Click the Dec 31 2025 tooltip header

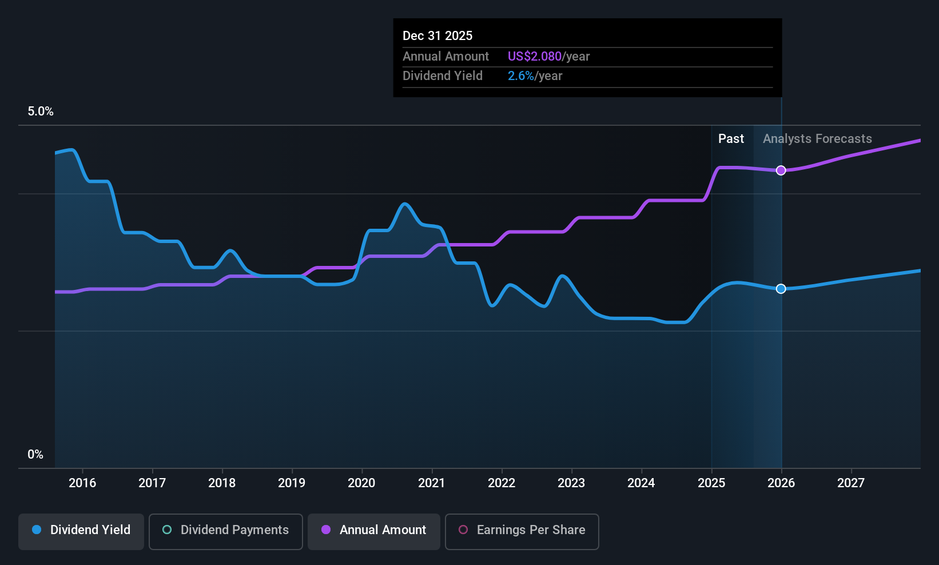click(437, 35)
